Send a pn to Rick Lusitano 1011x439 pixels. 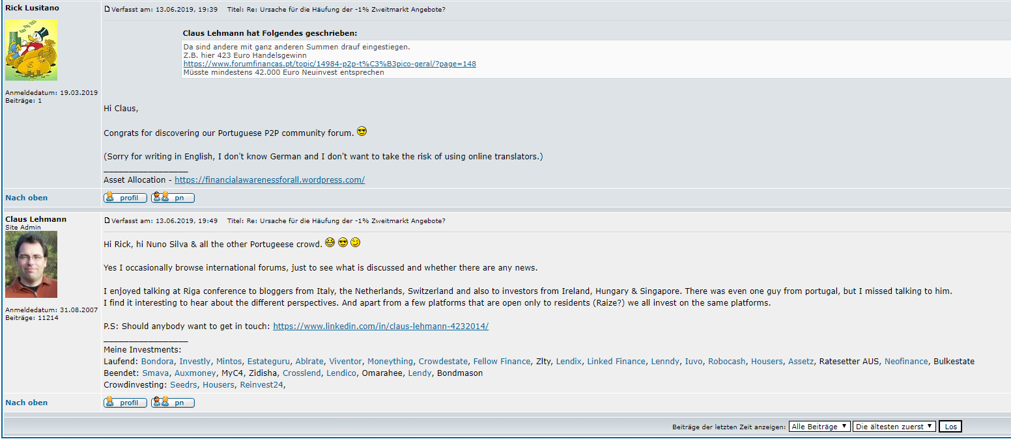[x=173, y=198]
